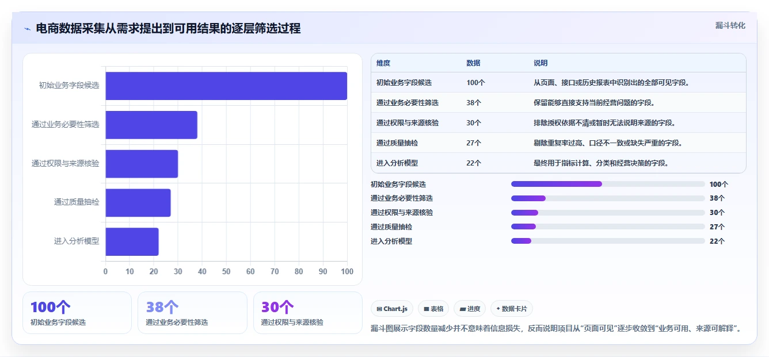Click the 通过质量抽检 bar in the chart
Screen dimensions: 769x357
pyautogui.click(x=138, y=203)
